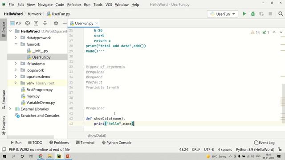Click the CRLF line separator setting
The height and width of the screenshot is (160, 285).
coord(196,149)
